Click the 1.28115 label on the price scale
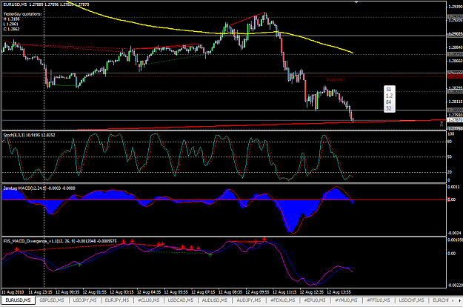The width and height of the screenshot is (463, 307). click(455, 102)
